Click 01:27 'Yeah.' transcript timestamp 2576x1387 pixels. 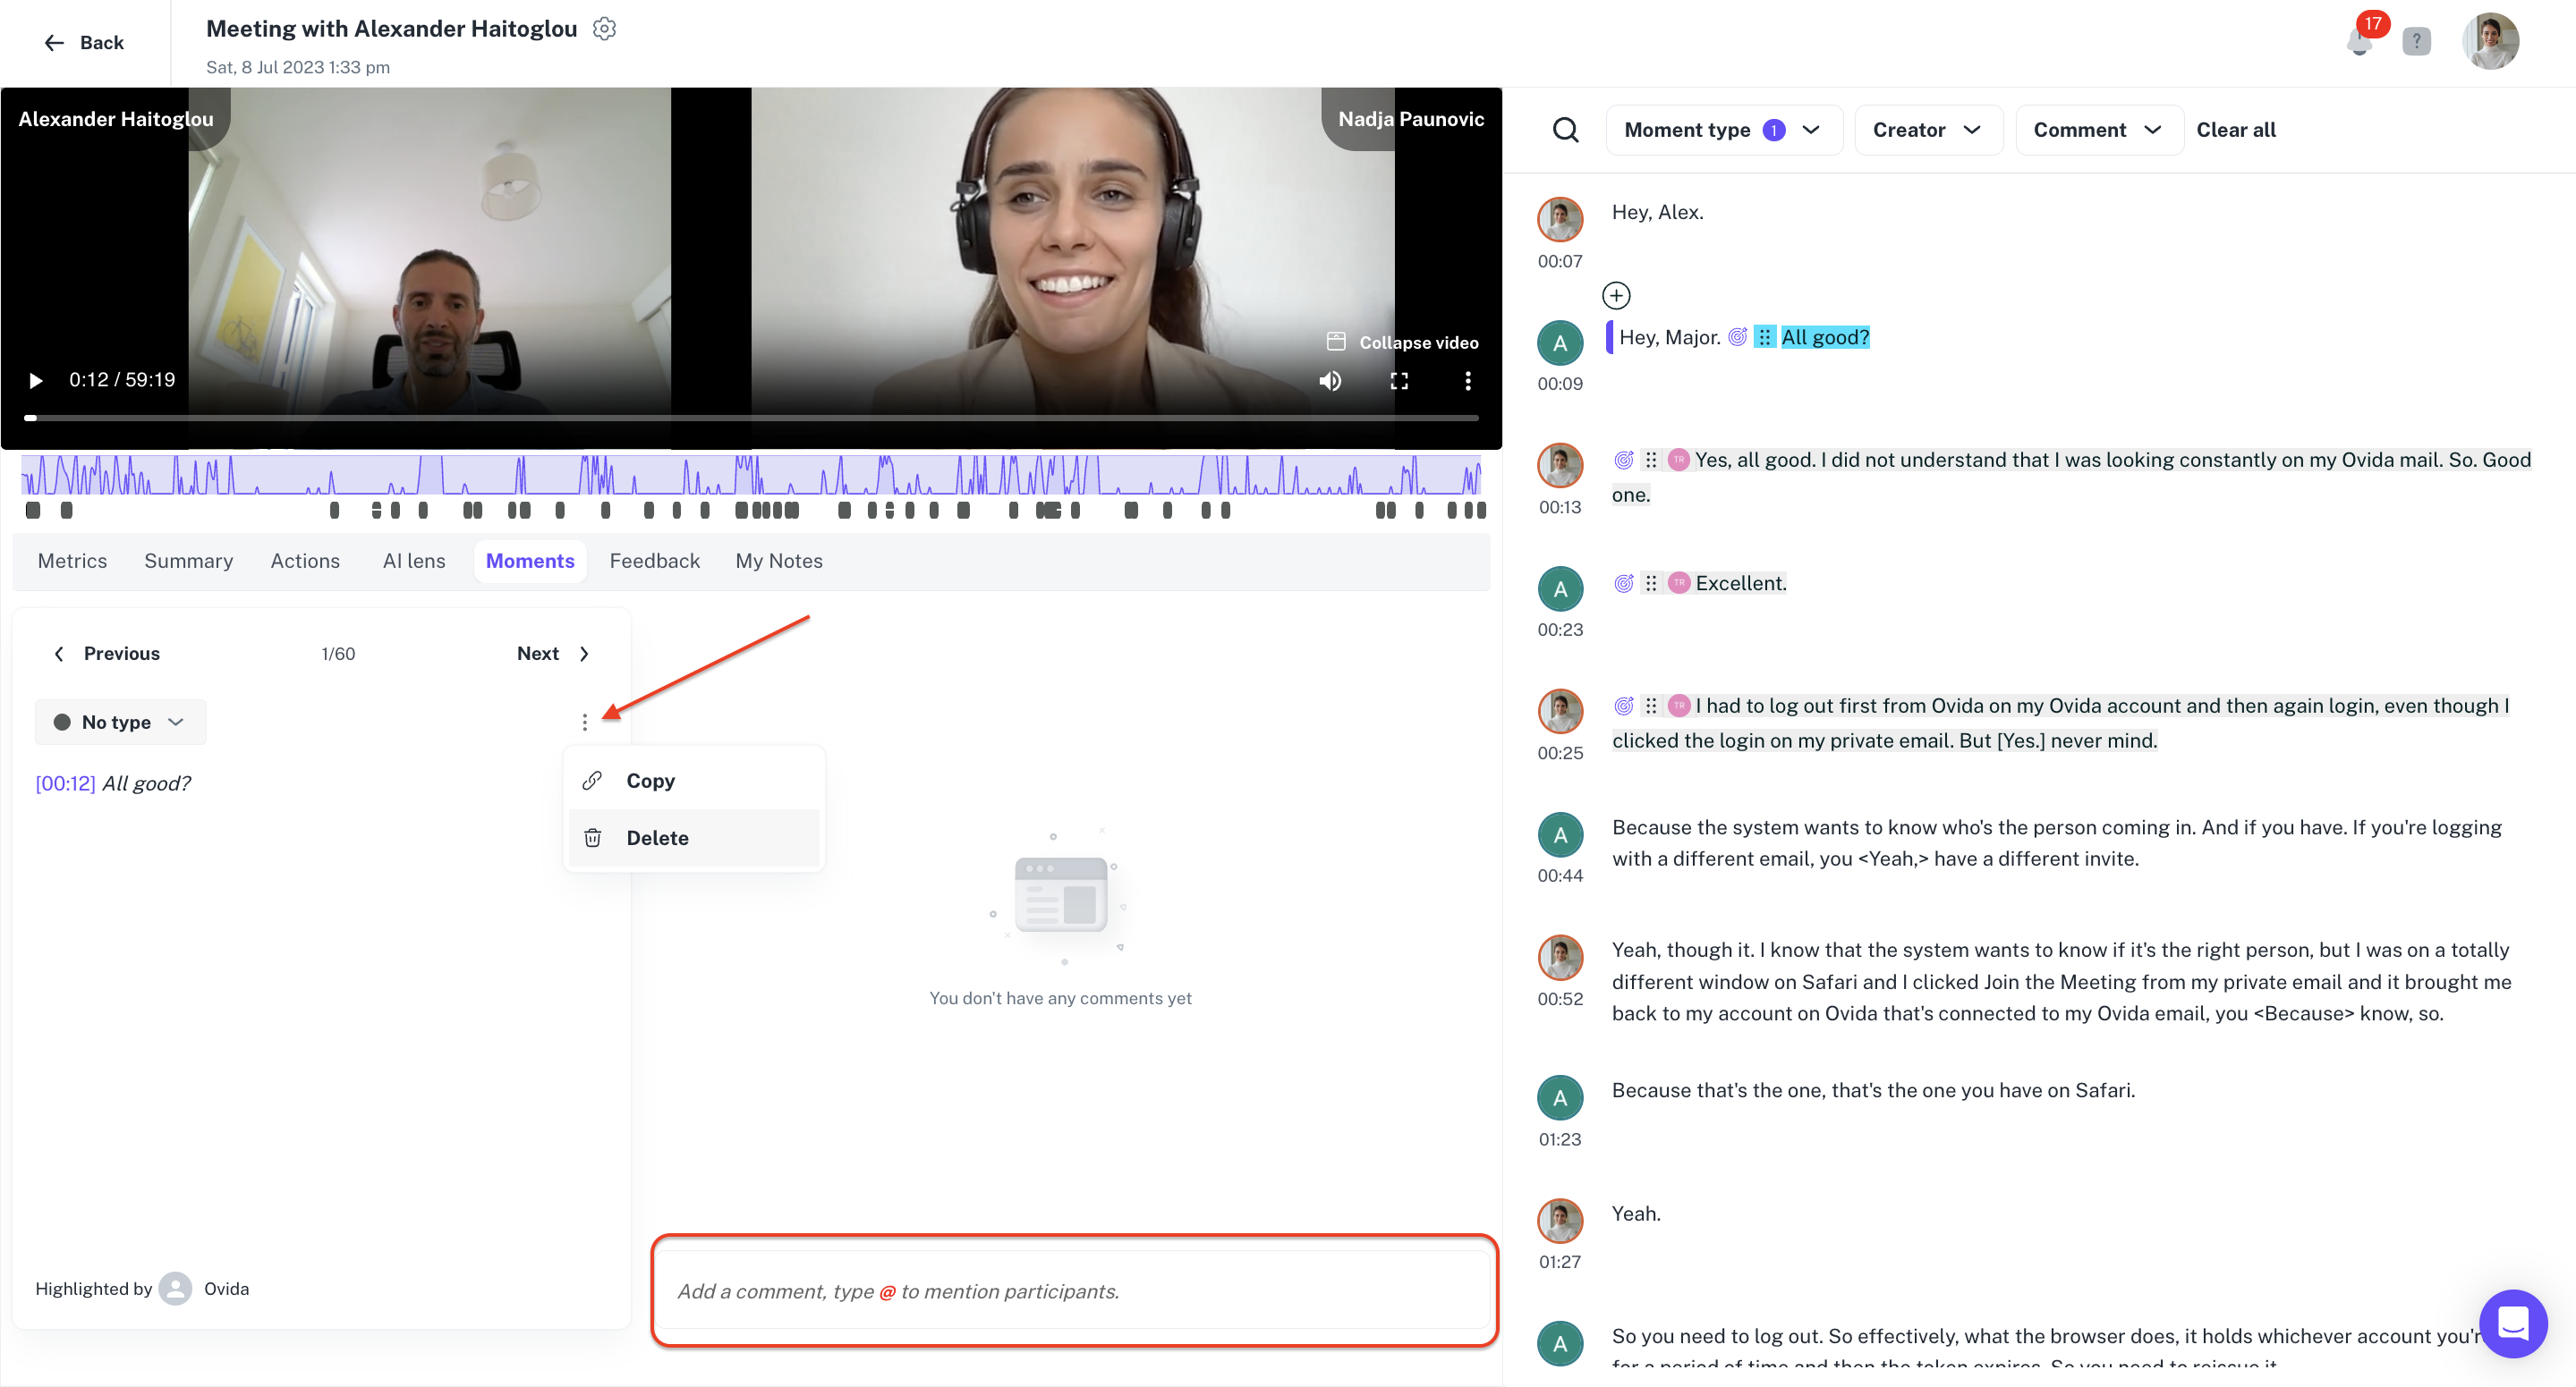1560,1261
